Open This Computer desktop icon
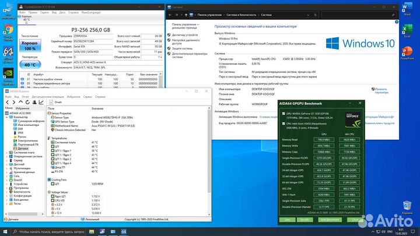 click(8, 10)
